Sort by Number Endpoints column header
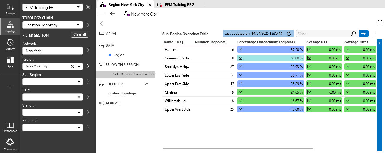The image size is (385, 153). coord(210,42)
